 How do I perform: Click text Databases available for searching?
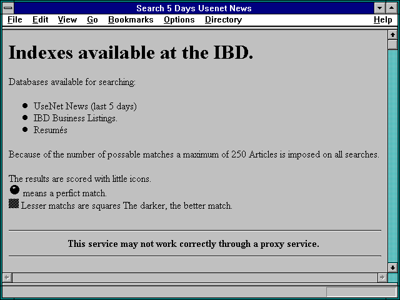pyautogui.click(x=72, y=82)
